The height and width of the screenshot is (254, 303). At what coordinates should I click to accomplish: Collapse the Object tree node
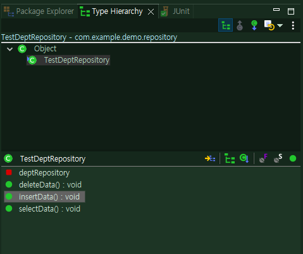coord(9,49)
